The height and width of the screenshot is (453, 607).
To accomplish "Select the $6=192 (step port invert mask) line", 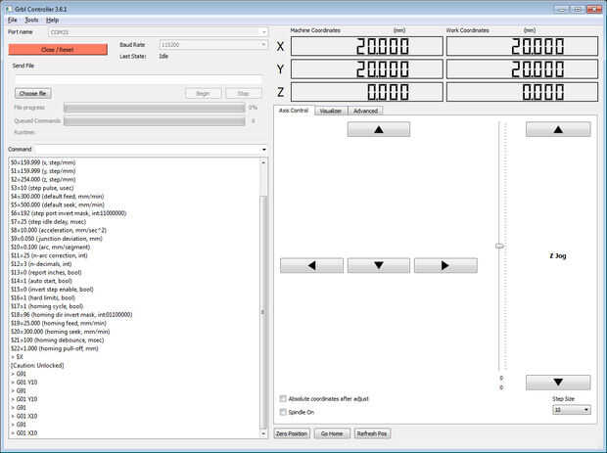I will point(69,213).
